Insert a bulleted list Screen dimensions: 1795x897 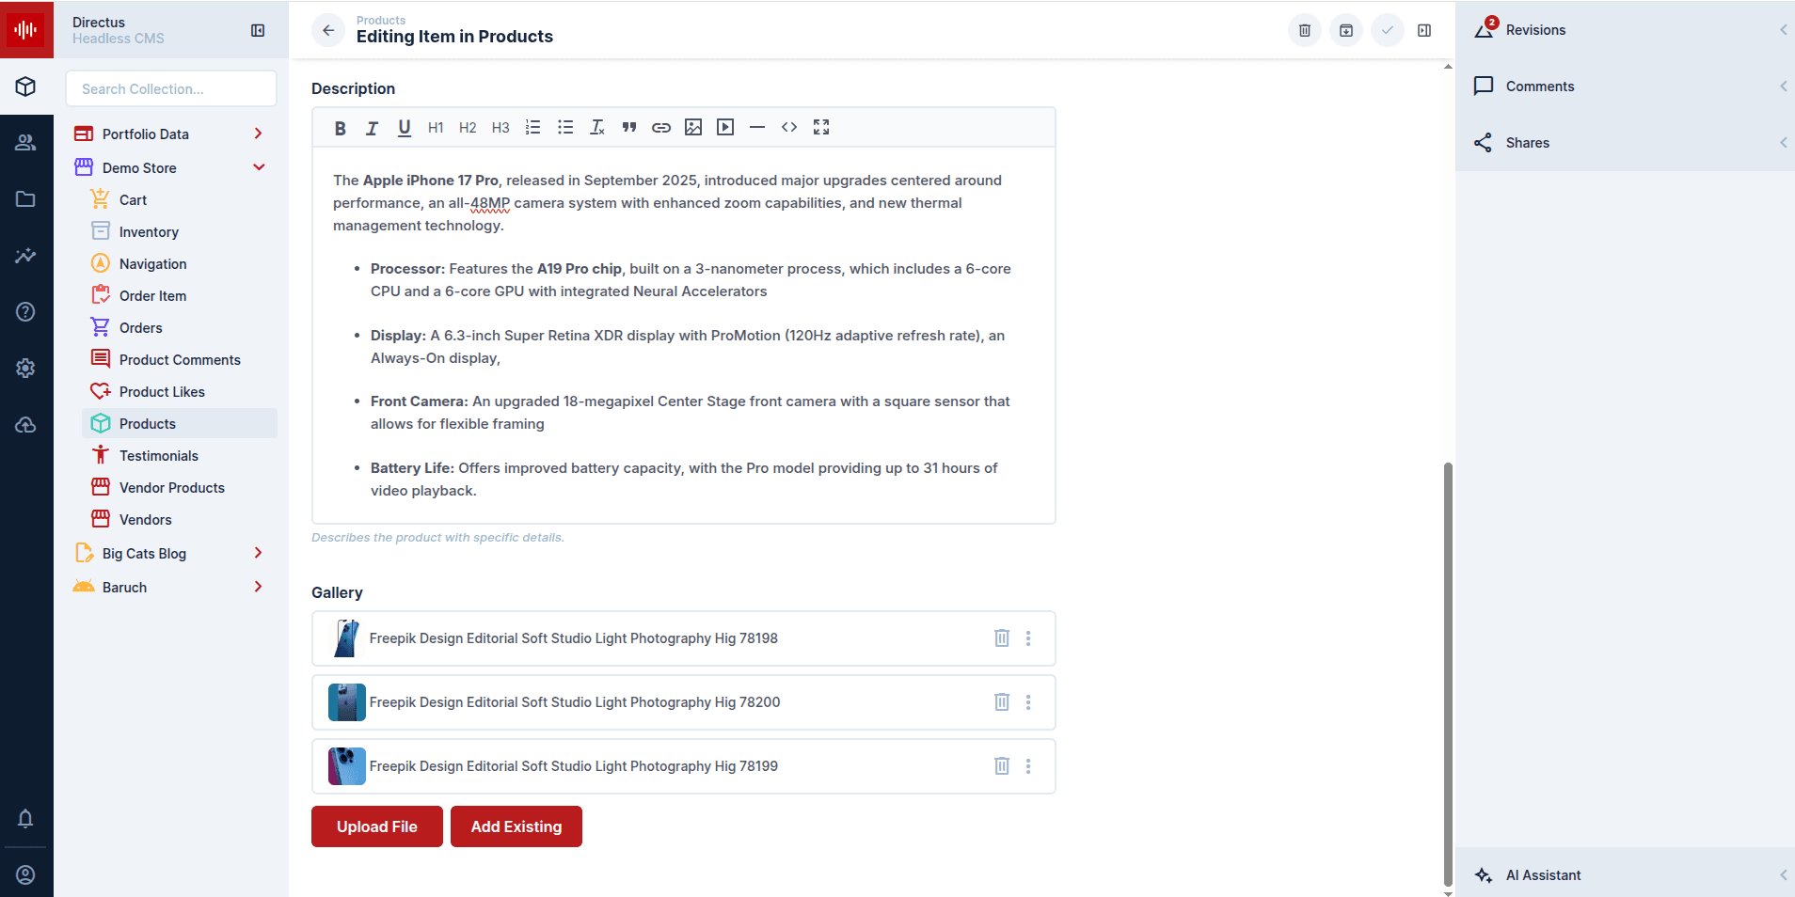point(565,128)
